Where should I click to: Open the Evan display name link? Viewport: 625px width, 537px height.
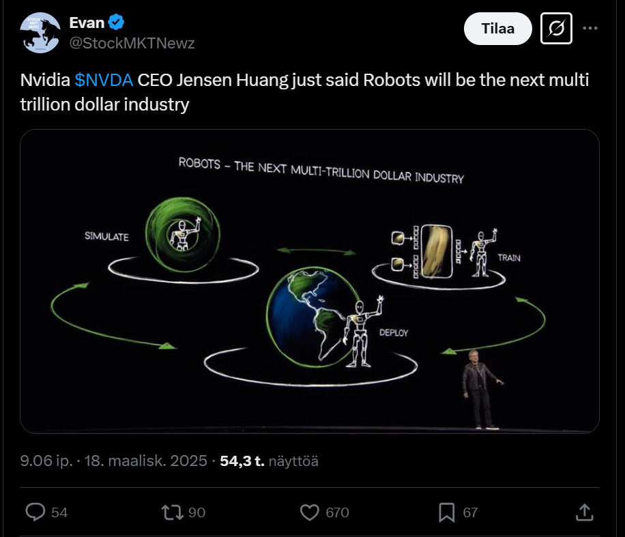[x=87, y=23]
